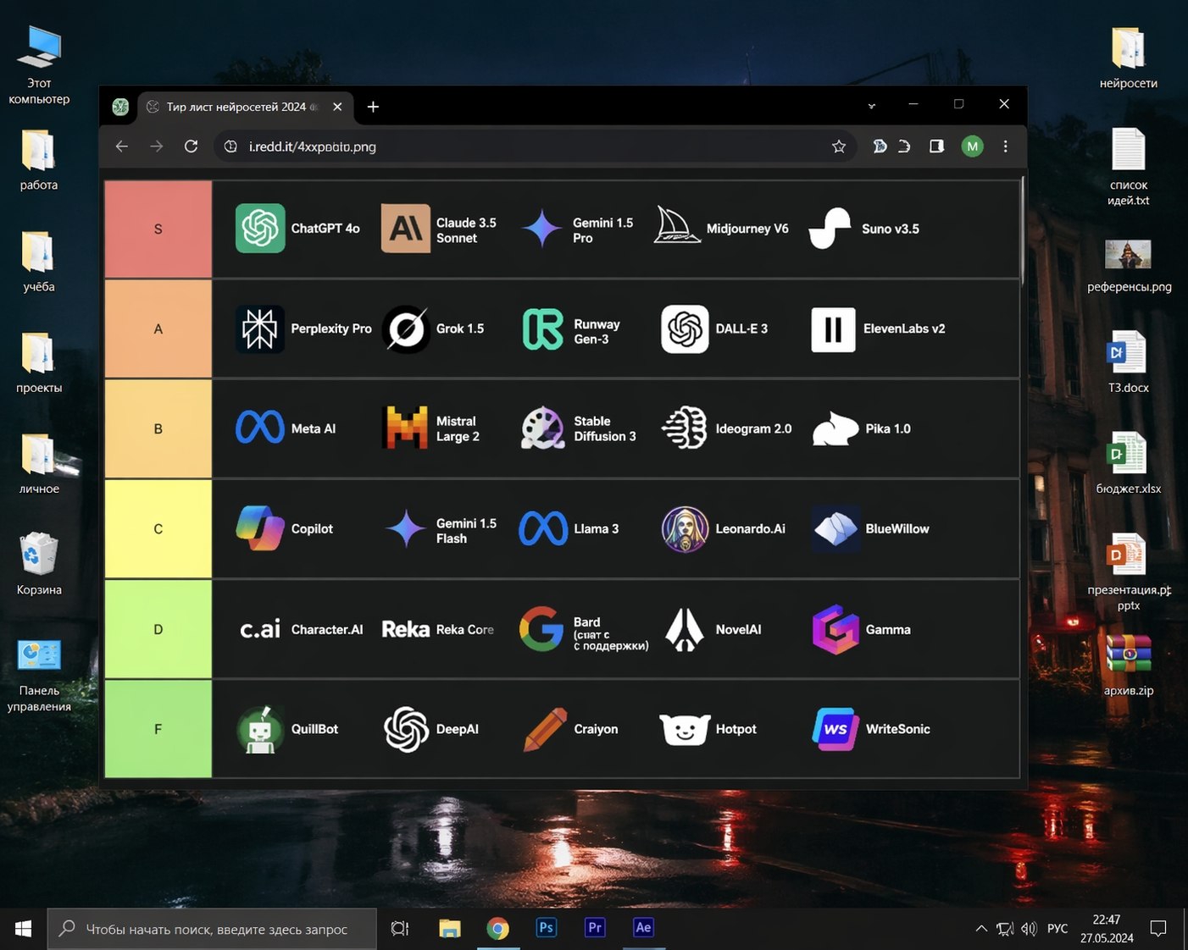The image size is (1188, 950).
Task: Click the 'DeepAI' label text
Action: pos(458,729)
